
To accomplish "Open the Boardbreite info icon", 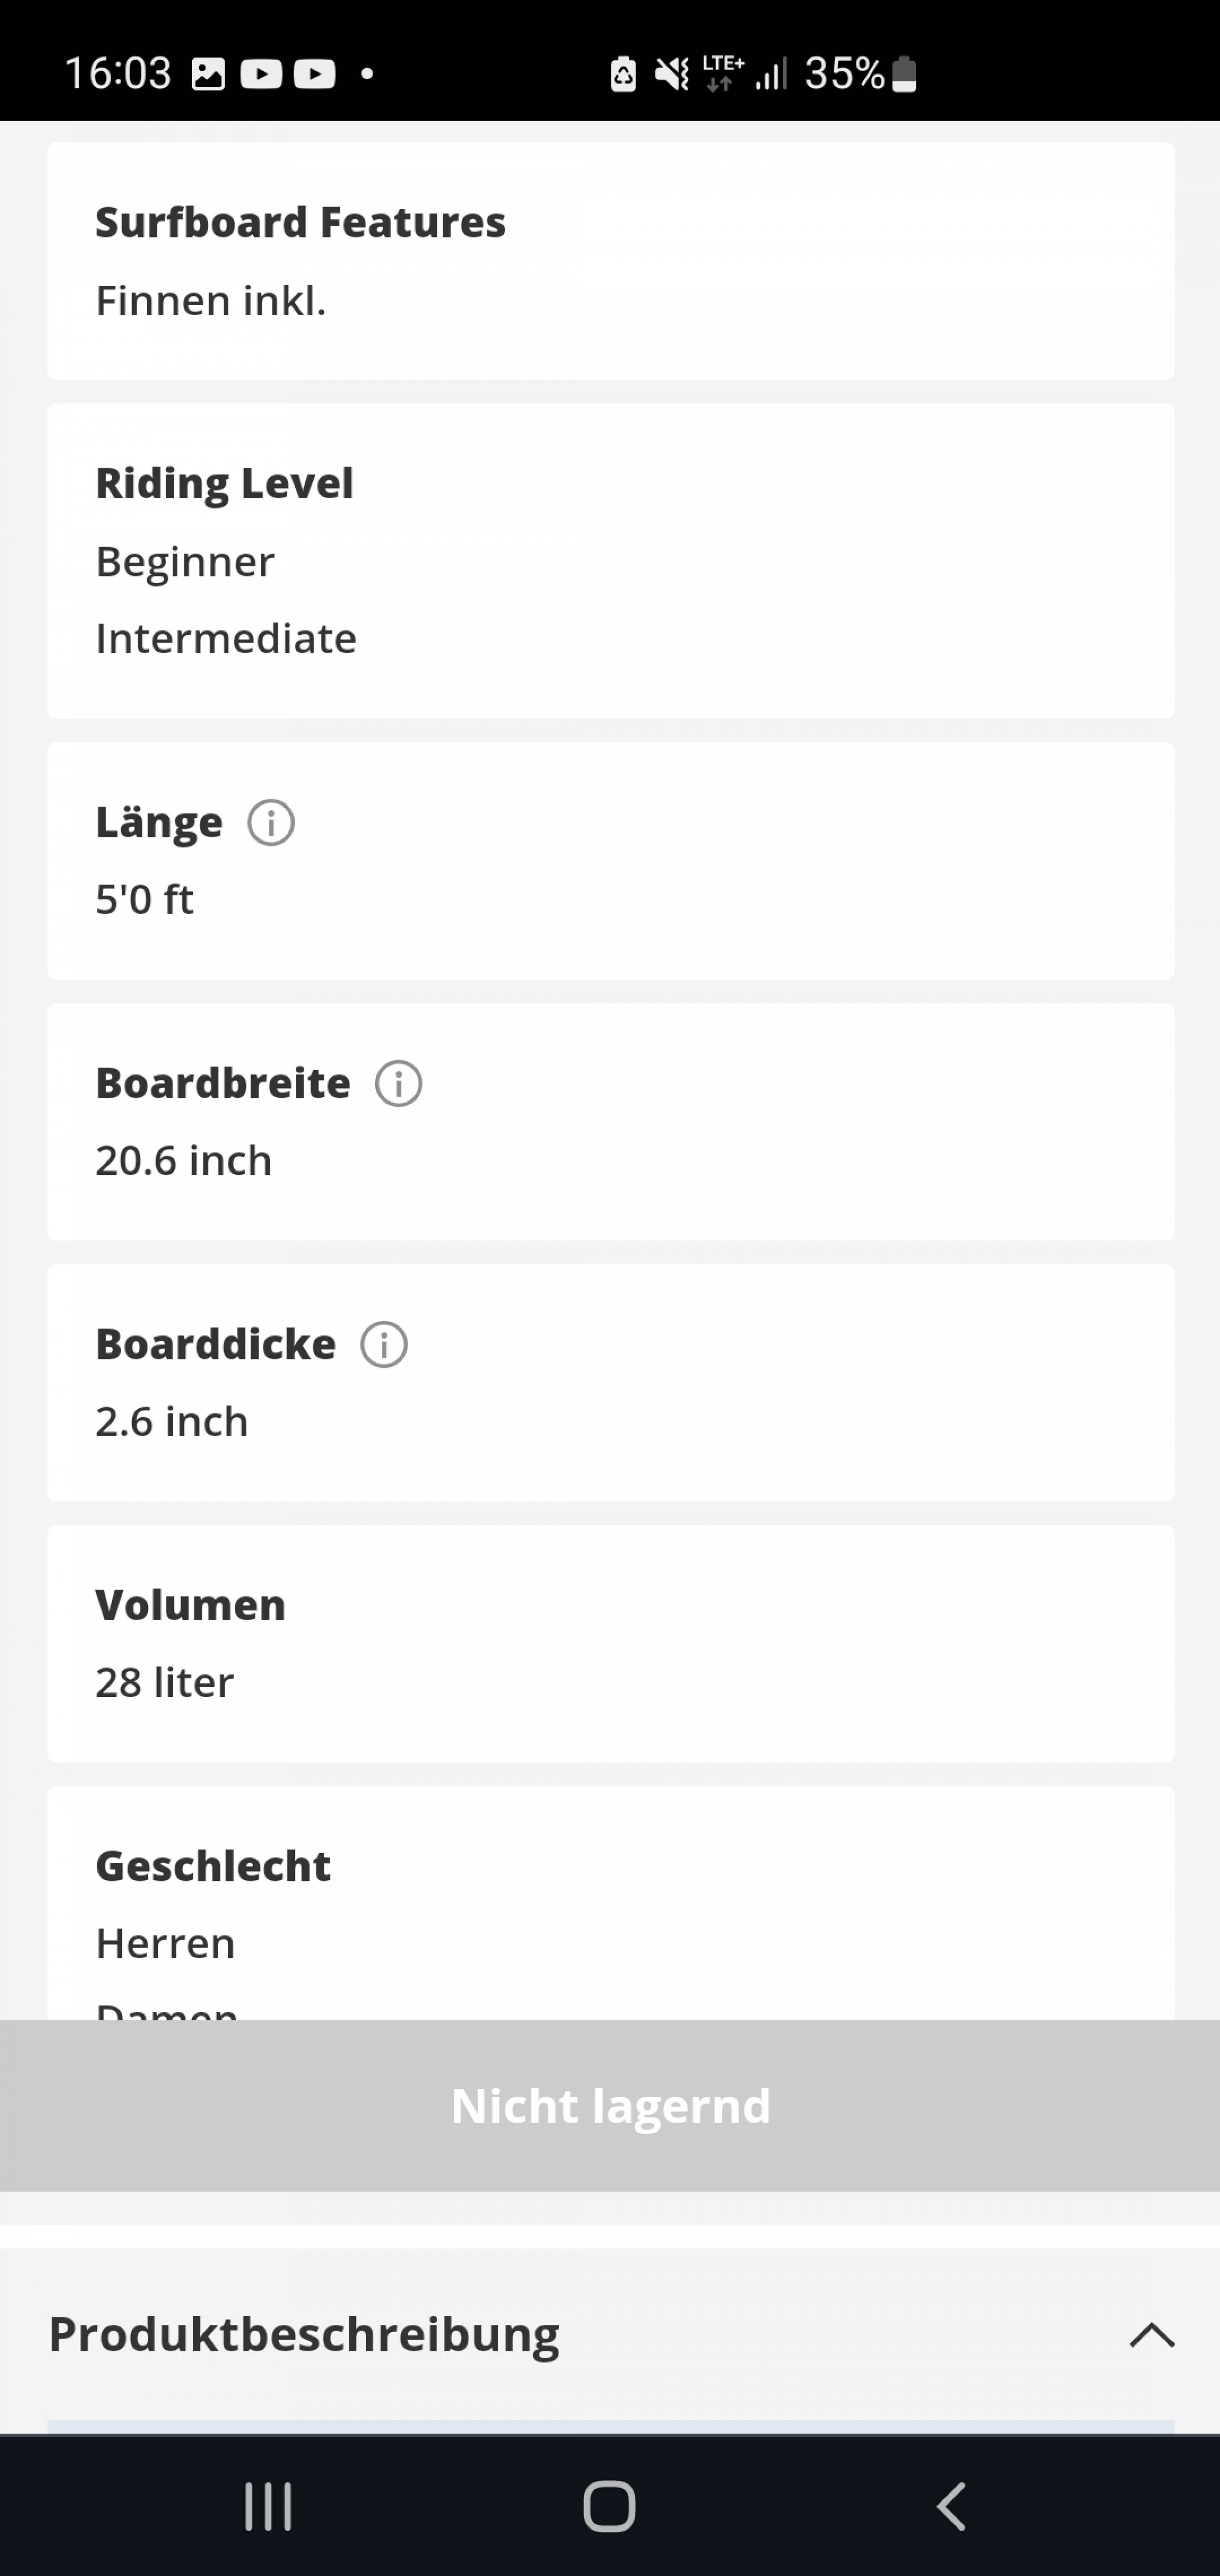I will 398,1084.
